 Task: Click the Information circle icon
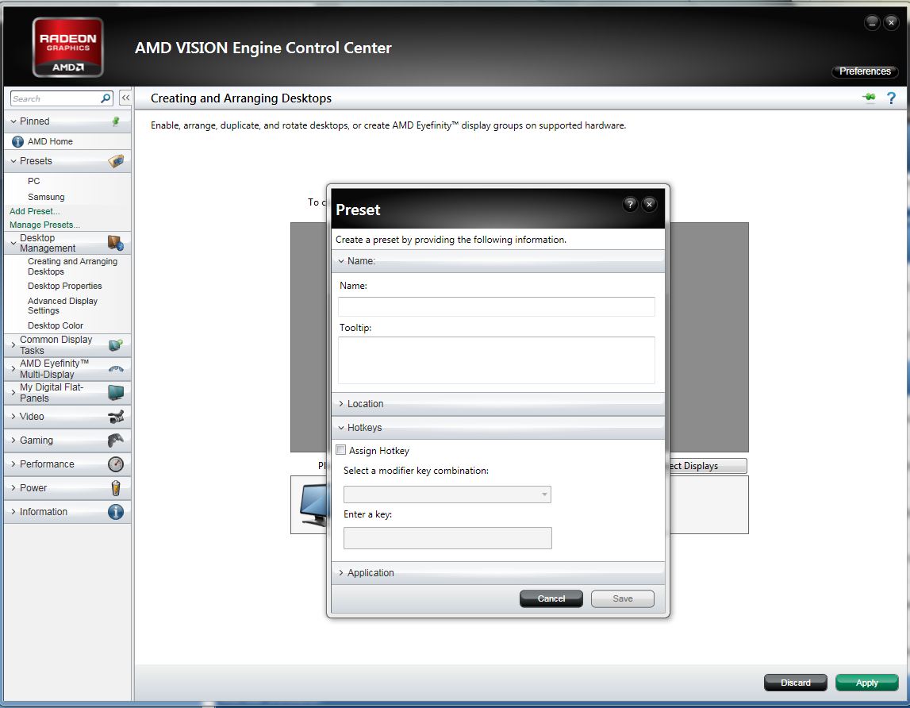pyautogui.click(x=116, y=512)
